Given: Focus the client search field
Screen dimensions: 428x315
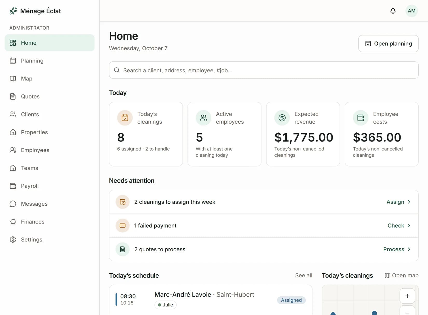Looking at the screenshot, I should (264, 70).
